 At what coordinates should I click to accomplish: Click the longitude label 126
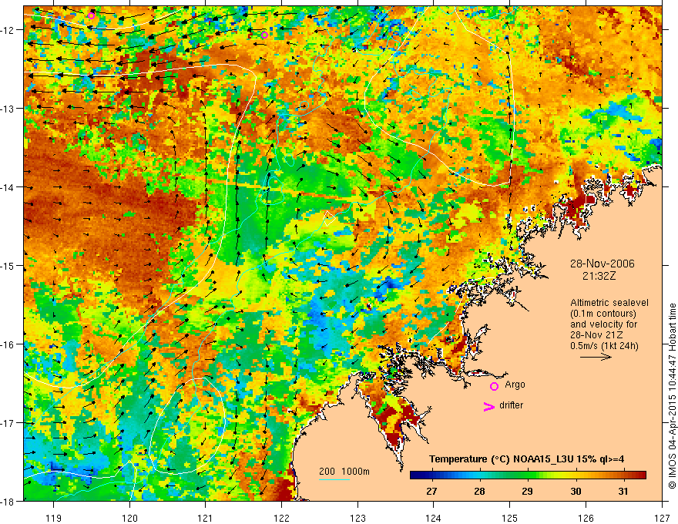pos(586,518)
